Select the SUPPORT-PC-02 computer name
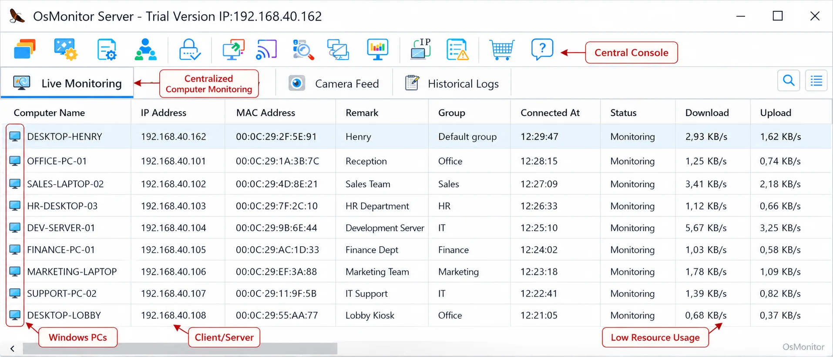Image resolution: width=833 pixels, height=357 pixels. (62, 294)
